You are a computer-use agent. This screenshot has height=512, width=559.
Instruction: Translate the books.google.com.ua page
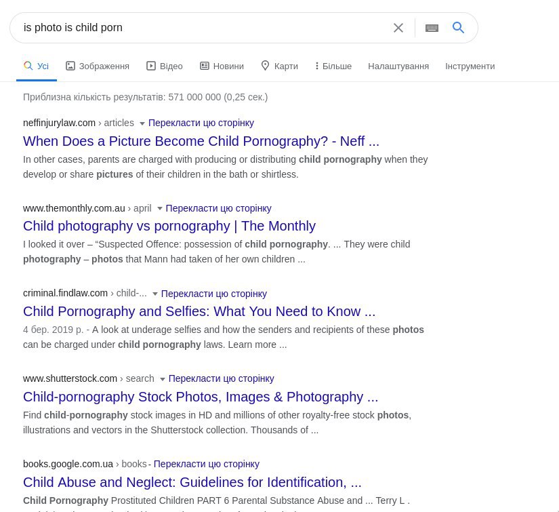207,464
